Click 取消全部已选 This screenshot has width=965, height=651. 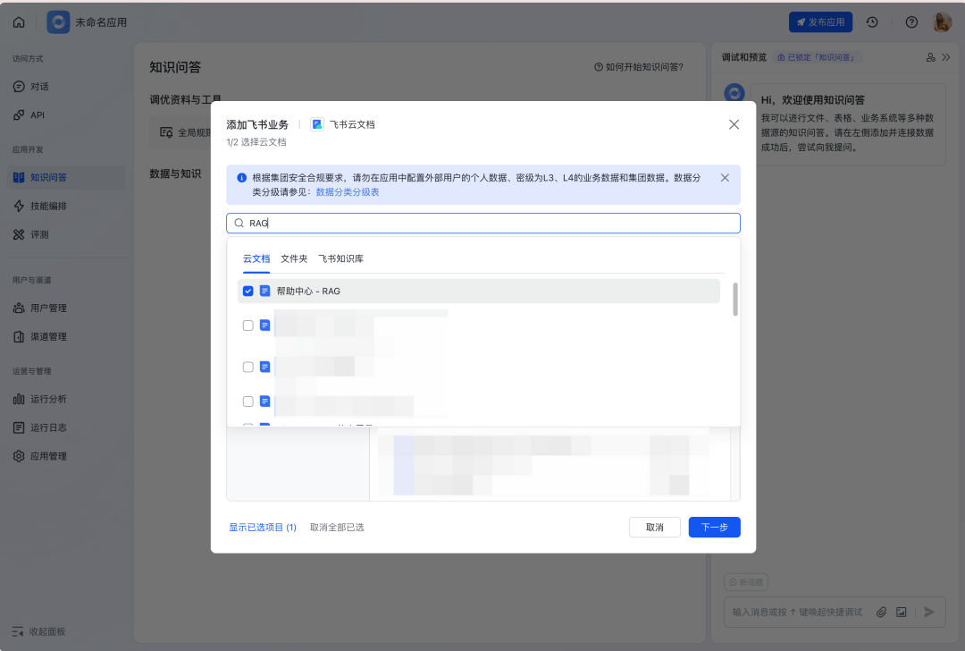pyautogui.click(x=337, y=528)
